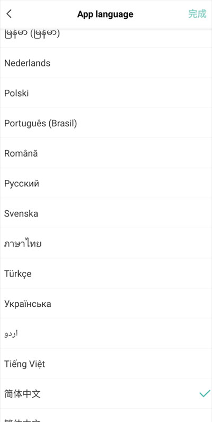
Task: Select Português (Brasil) language option
Action: pyautogui.click(x=106, y=123)
